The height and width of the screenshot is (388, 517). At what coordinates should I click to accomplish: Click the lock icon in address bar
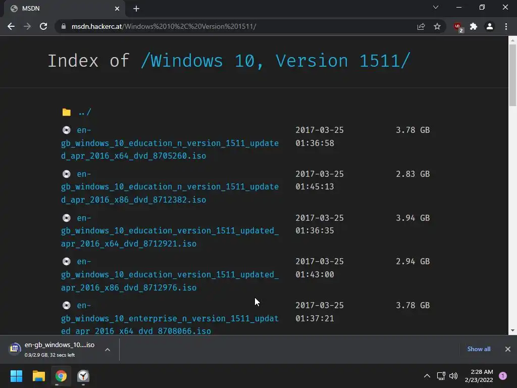tap(64, 26)
